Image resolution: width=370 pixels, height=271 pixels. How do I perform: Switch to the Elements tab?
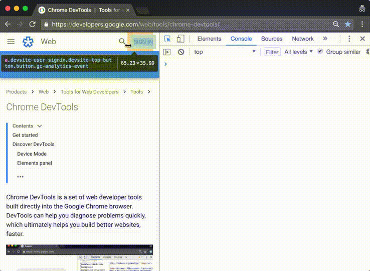(x=209, y=39)
